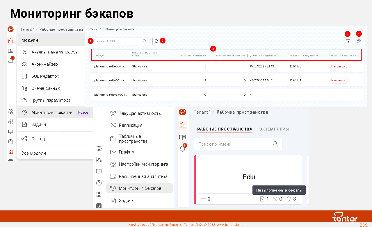This screenshot has height=227, width=372.
Task: Open Мониторинг бекапов module marked Новое
Action: pos(52,112)
